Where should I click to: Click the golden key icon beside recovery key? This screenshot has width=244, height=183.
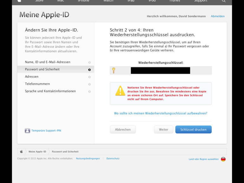click(113, 70)
